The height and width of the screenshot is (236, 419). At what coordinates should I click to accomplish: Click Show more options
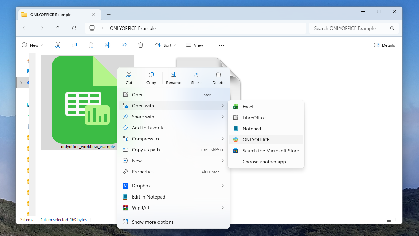point(153,222)
